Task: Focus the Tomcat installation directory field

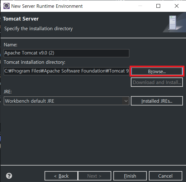Action: pos(66,71)
